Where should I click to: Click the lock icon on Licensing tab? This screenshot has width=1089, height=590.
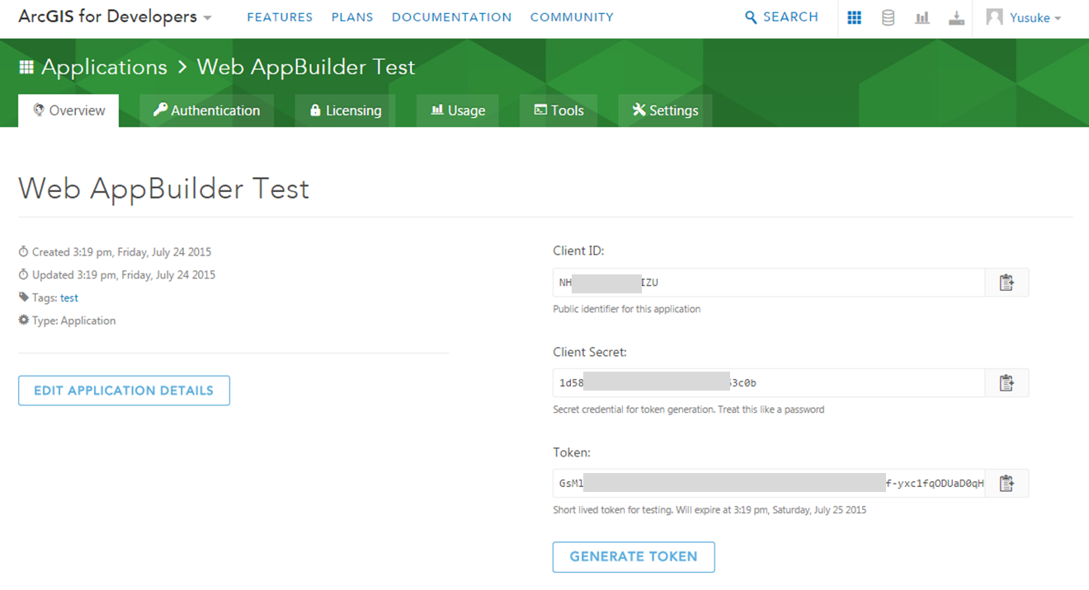(x=315, y=110)
